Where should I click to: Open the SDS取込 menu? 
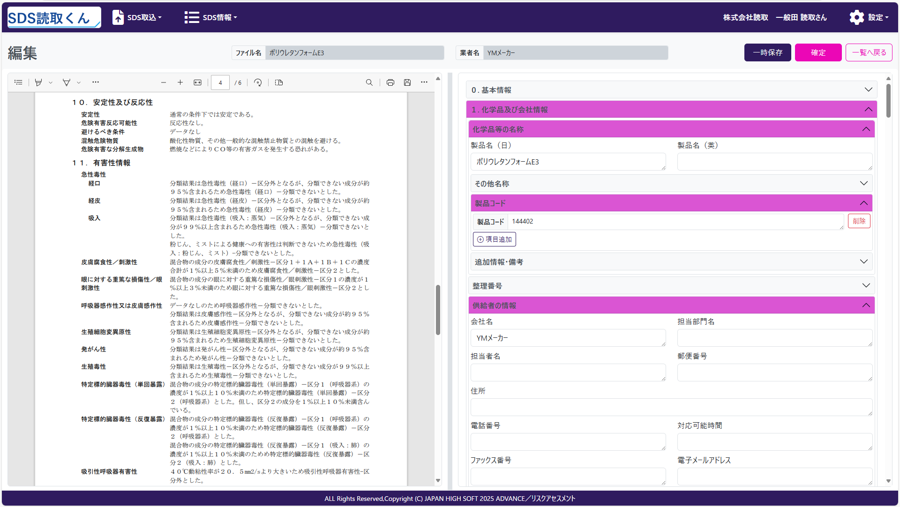click(x=137, y=17)
